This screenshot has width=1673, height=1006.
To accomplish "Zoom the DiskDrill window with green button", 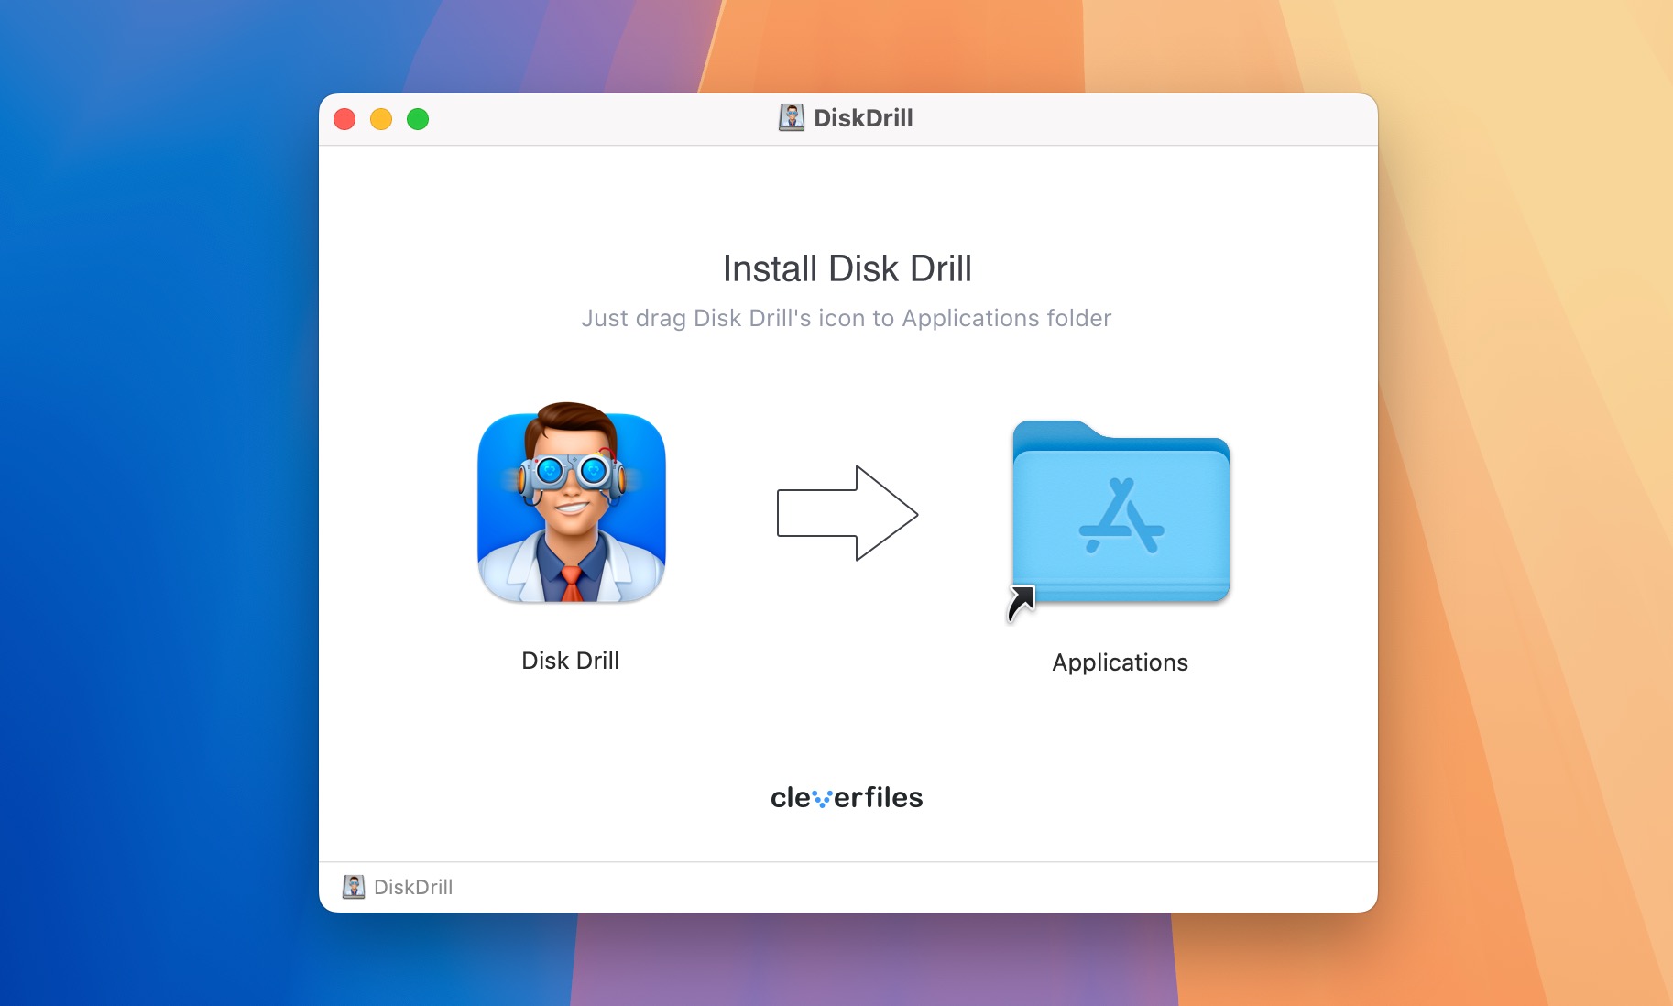I will tap(418, 119).
